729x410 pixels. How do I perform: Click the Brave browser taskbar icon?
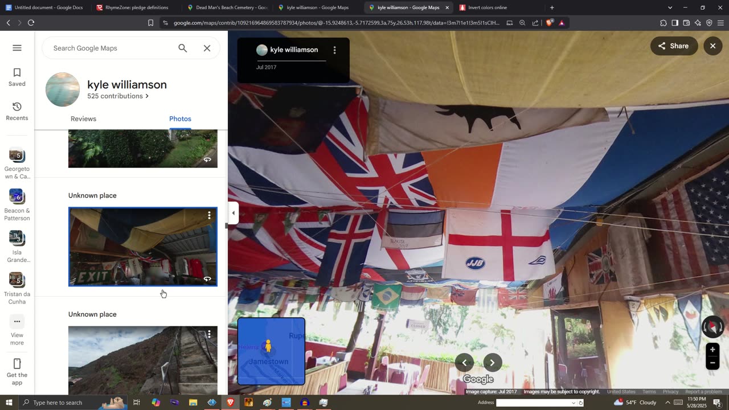point(231,403)
